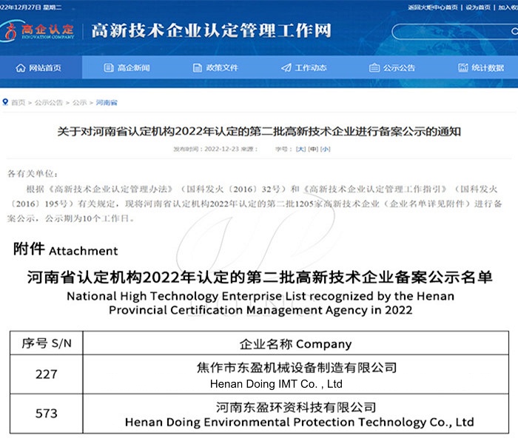The image size is (518, 444).
Task: Click the publish date 2022-12-23
Action: pos(221,149)
